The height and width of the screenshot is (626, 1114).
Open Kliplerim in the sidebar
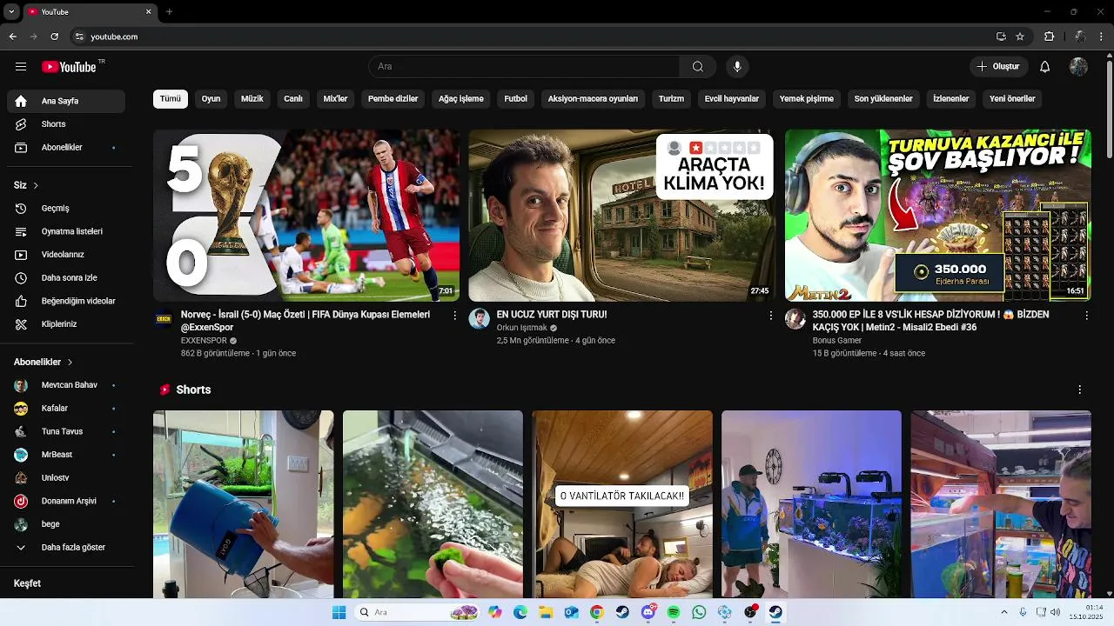pyautogui.click(x=66, y=324)
